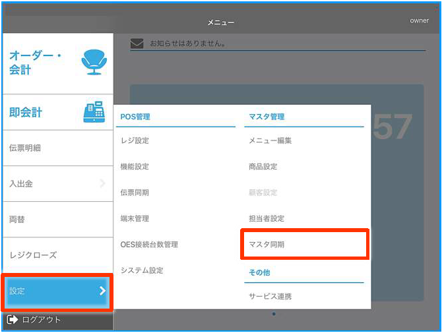Image resolution: width=442 pixels, height=333 pixels.
Task: Open レジクローズ in the sidebar
Action: pyautogui.click(x=33, y=255)
